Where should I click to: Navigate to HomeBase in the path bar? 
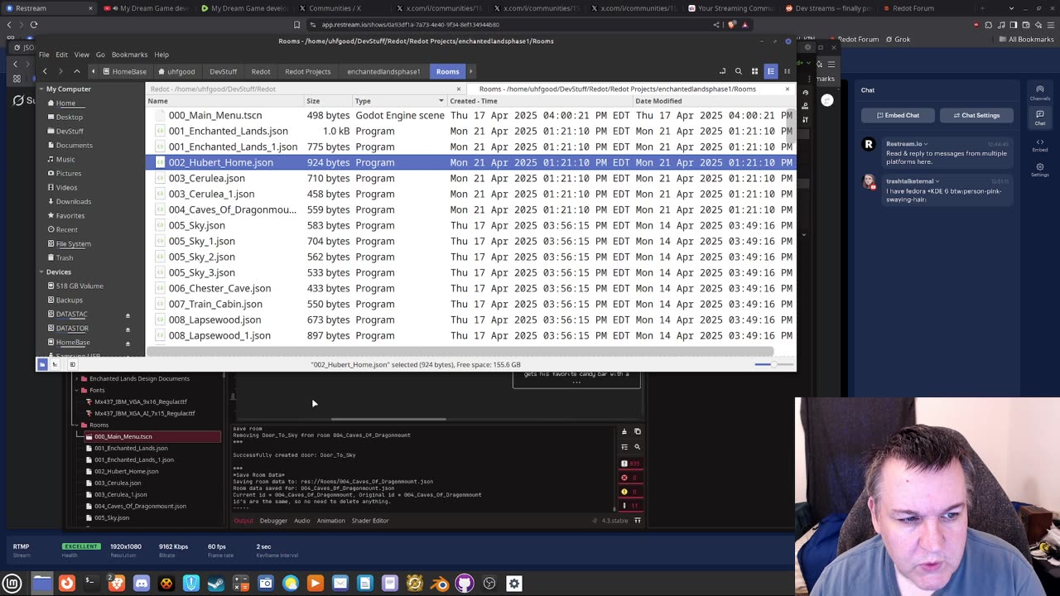[124, 71]
